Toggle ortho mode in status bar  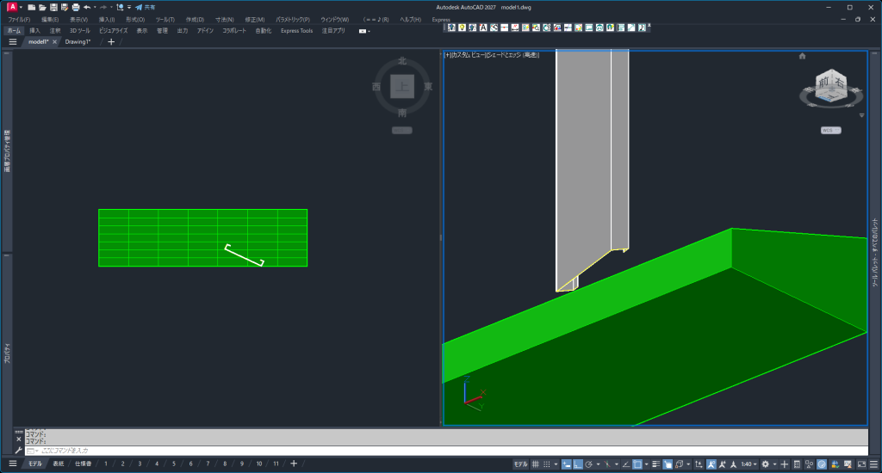[578, 464]
